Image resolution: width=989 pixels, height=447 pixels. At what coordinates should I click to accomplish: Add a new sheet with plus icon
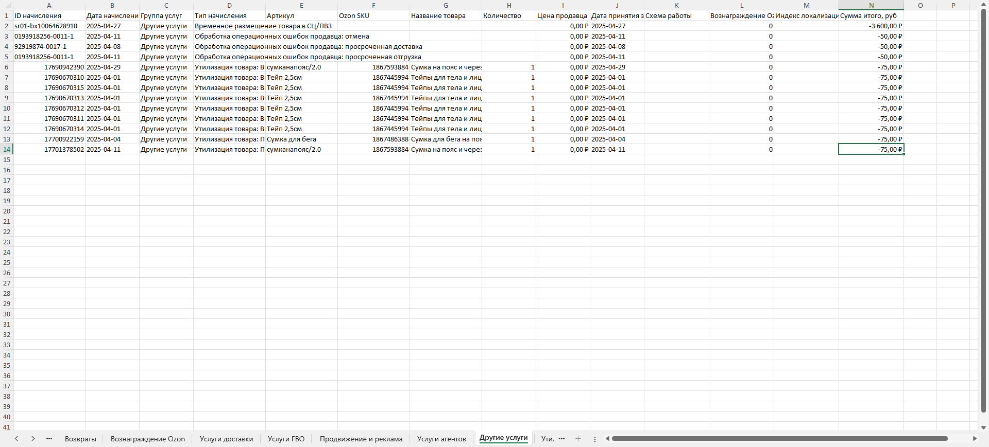click(578, 439)
